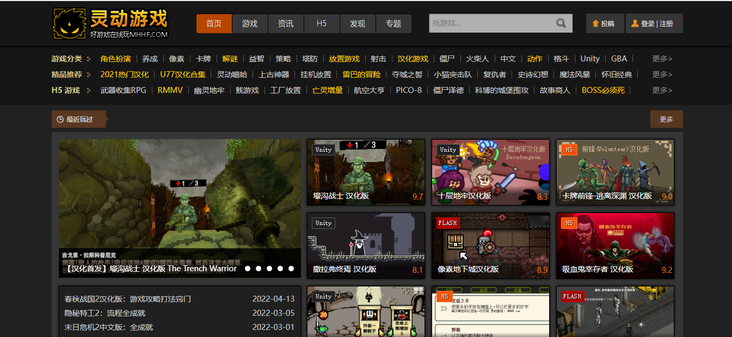Select the 像素 category
732x337 pixels.
(x=177, y=59)
